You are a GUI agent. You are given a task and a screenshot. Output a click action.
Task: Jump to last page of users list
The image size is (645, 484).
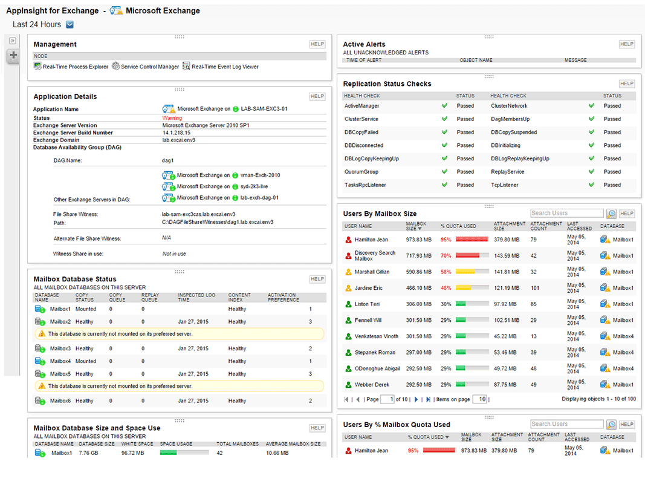coord(428,399)
